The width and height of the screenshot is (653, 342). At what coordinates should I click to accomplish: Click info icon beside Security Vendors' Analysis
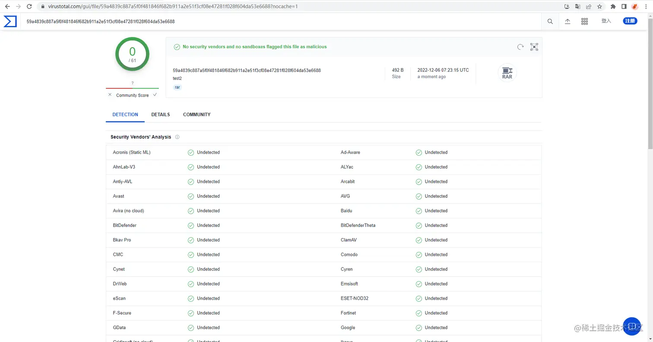[x=177, y=137]
